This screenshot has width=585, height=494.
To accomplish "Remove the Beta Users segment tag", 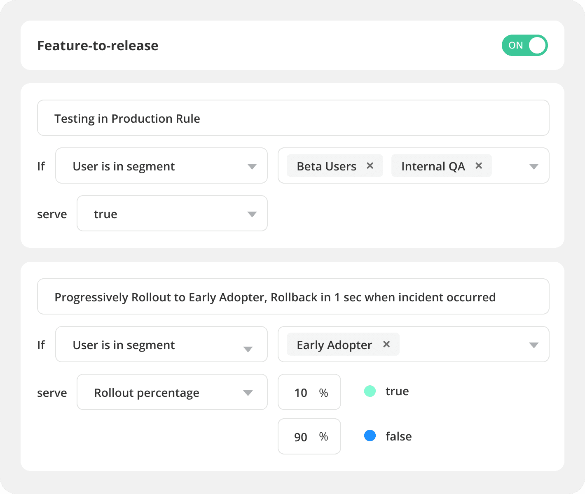I will 370,165.
